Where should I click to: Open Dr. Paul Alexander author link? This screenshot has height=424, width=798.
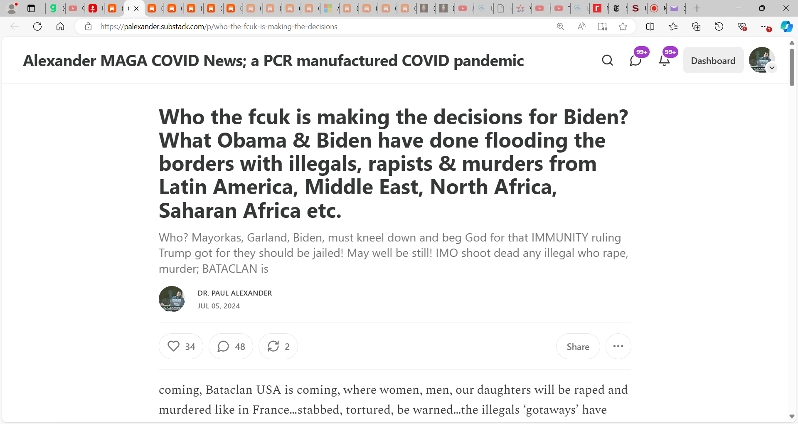[235, 293]
